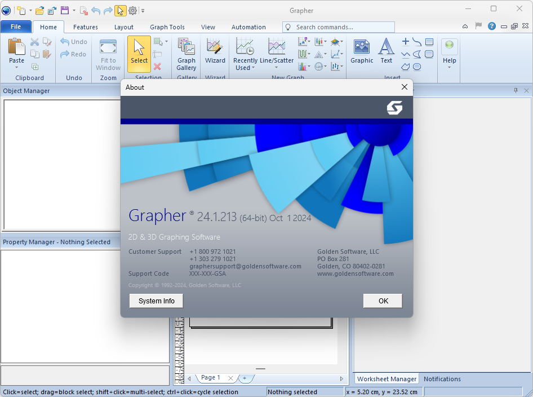Open the Automation ribbon tab
Viewport: 533px width, 397px height.
[248, 27]
